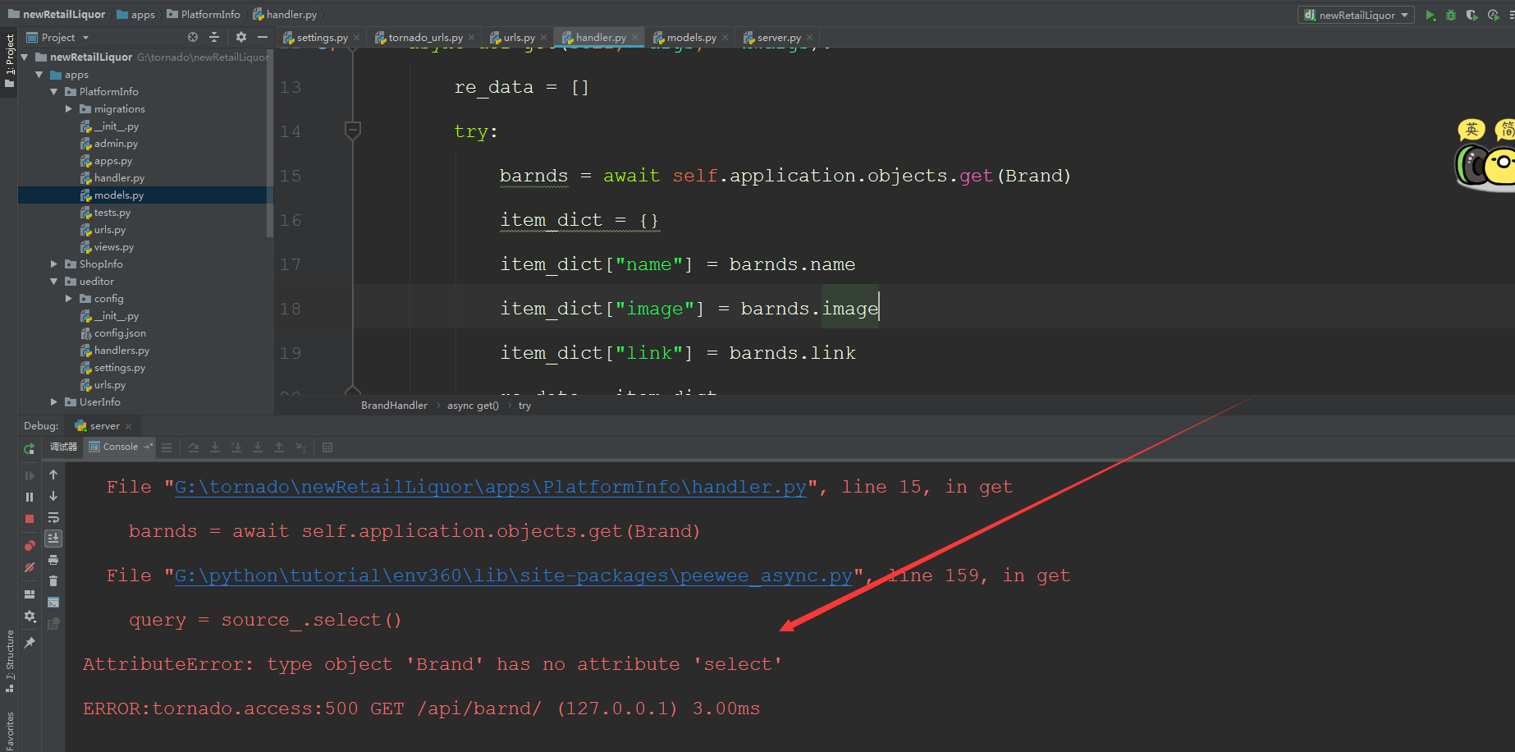View breakpoints red circles icon
Image resolution: width=1515 pixels, height=752 pixels.
(30, 545)
